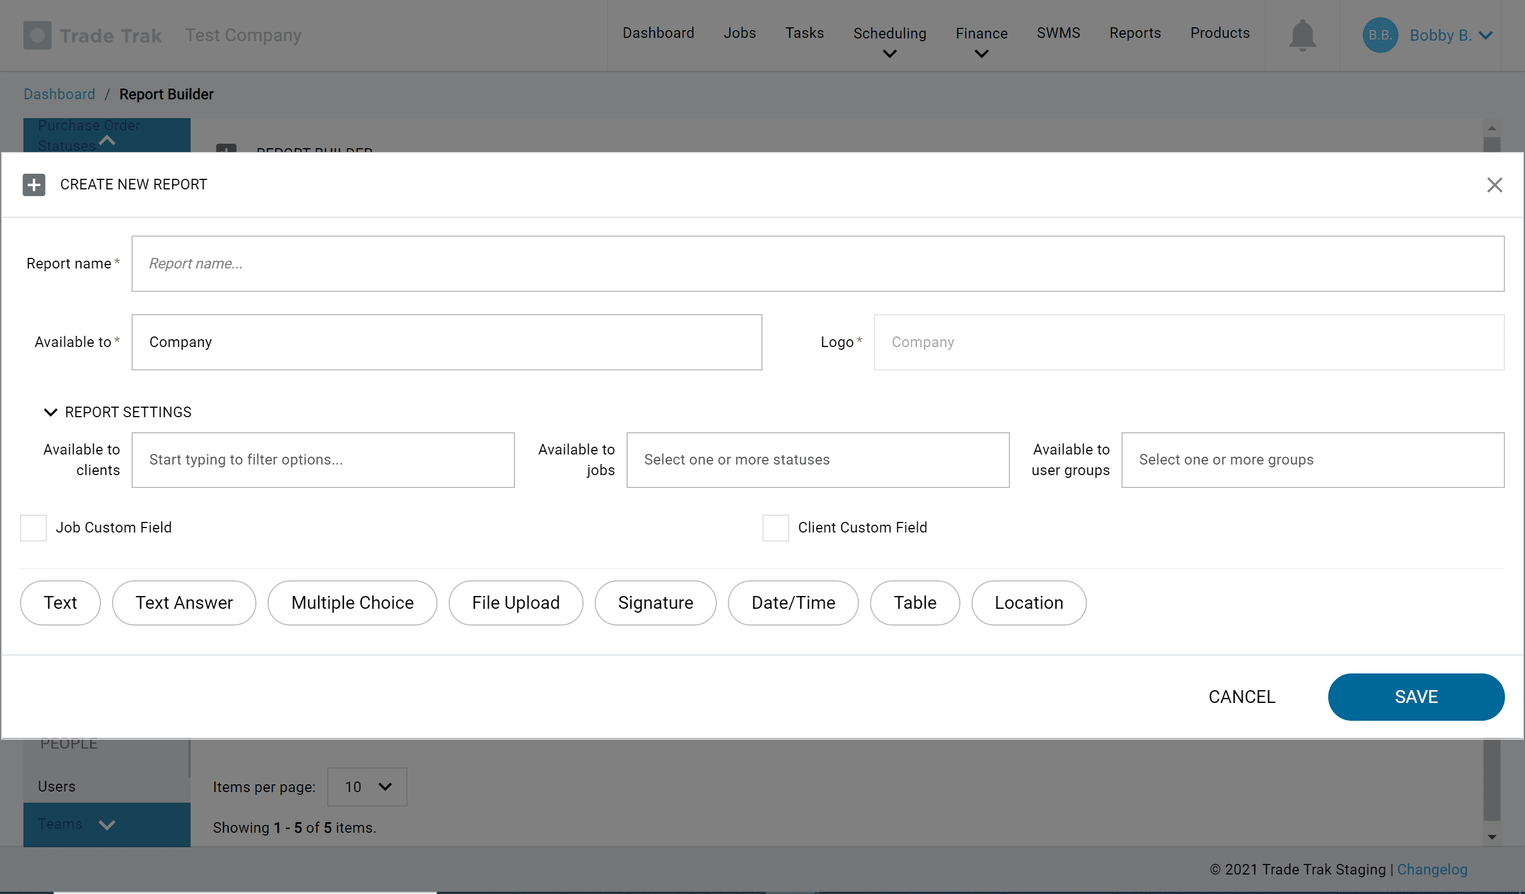Enable the Job Custom Field checkbox
This screenshot has height=894, width=1525.
click(x=33, y=527)
